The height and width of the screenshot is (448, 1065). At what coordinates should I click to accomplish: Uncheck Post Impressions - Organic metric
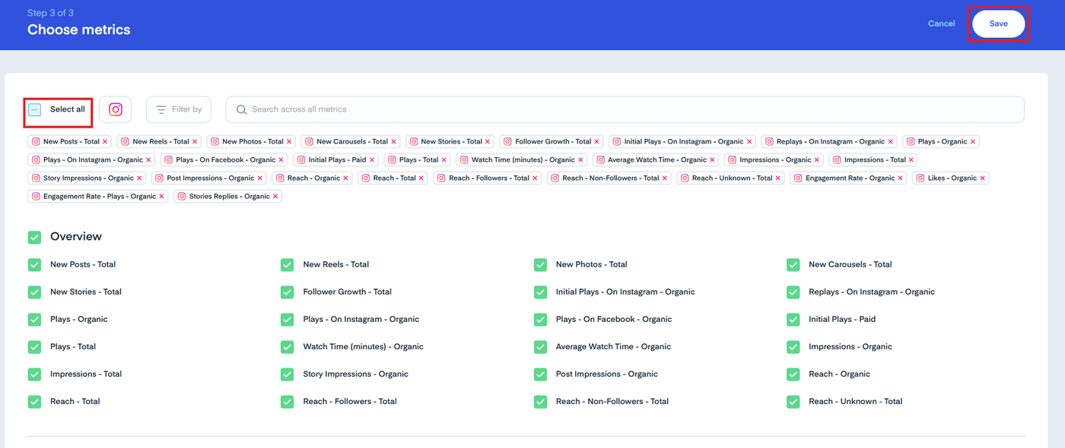click(540, 374)
